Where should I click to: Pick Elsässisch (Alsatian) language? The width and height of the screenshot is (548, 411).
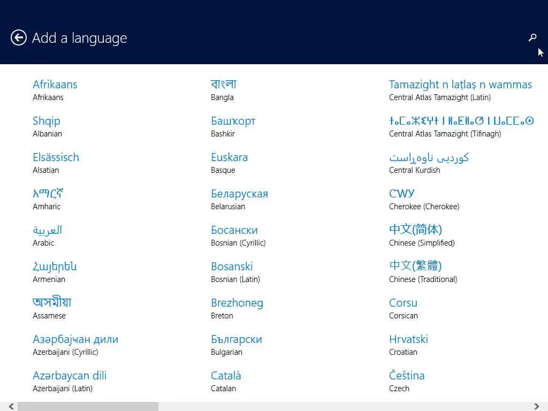[56, 163]
